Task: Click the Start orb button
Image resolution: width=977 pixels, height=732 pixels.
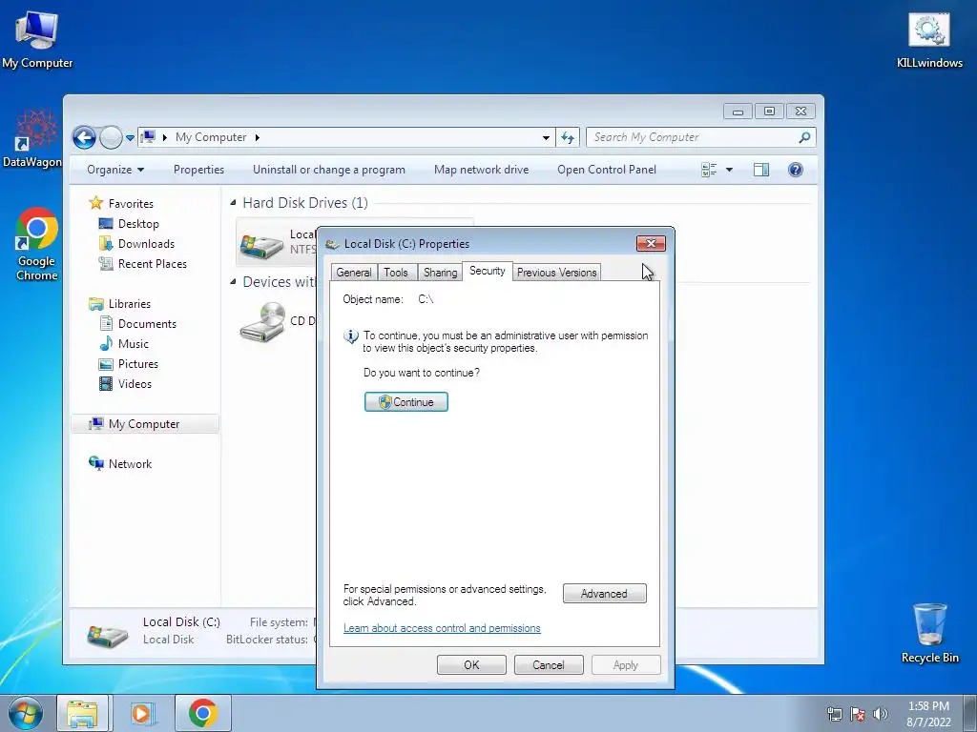Action: [26, 713]
